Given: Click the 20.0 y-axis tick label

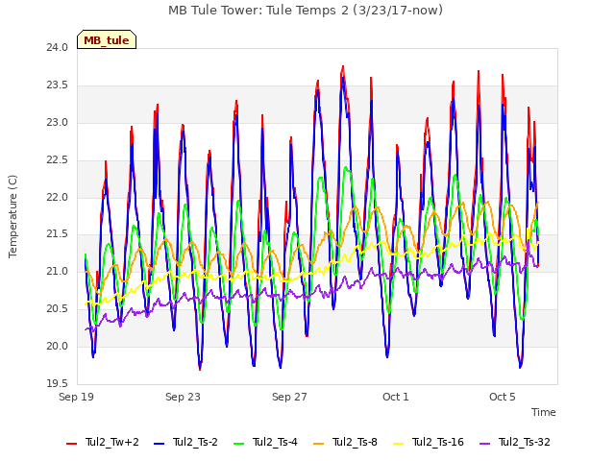Looking at the screenshot, I should [58, 346].
